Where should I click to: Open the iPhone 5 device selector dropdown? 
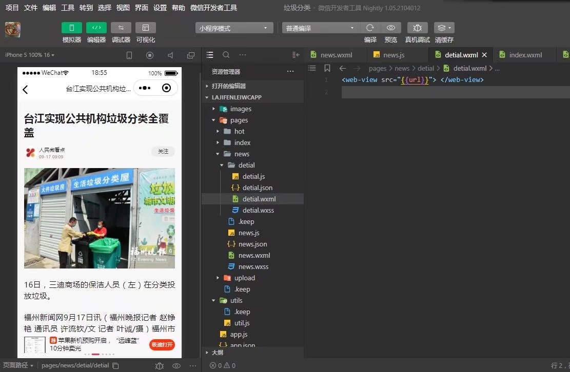coord(30,55)
